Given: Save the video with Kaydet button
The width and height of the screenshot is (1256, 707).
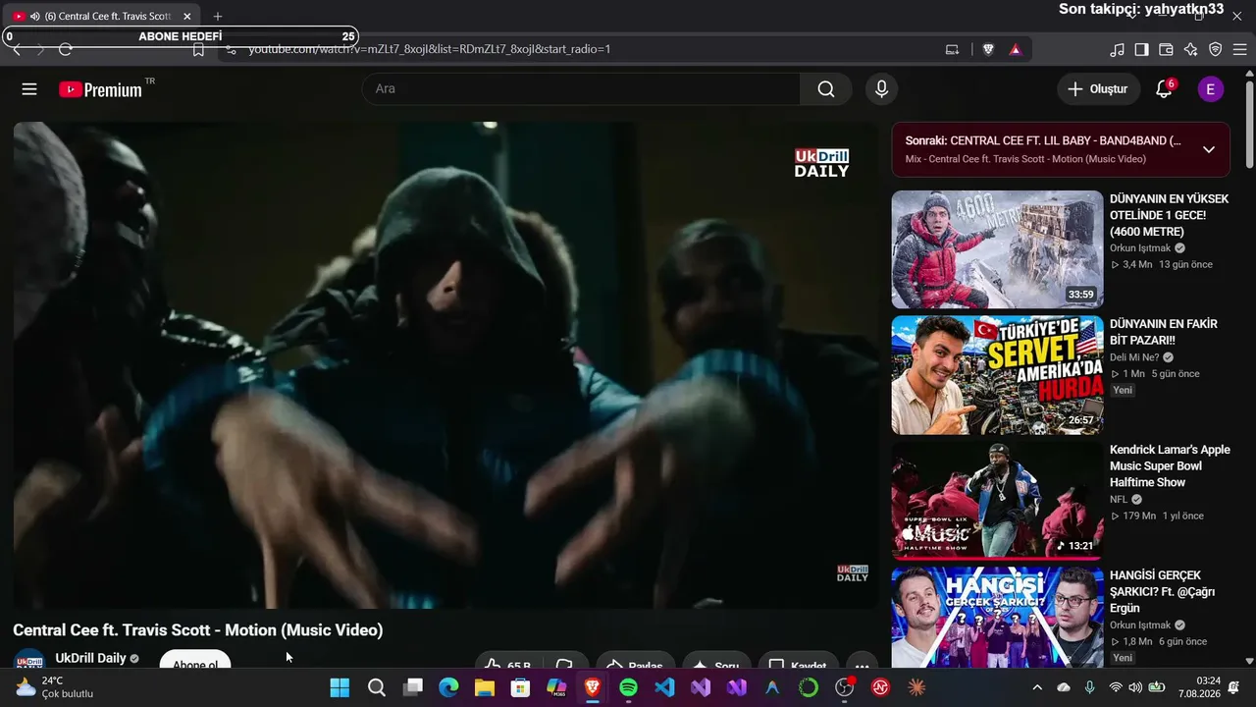Looking at the screenshot, I should 798,662.
